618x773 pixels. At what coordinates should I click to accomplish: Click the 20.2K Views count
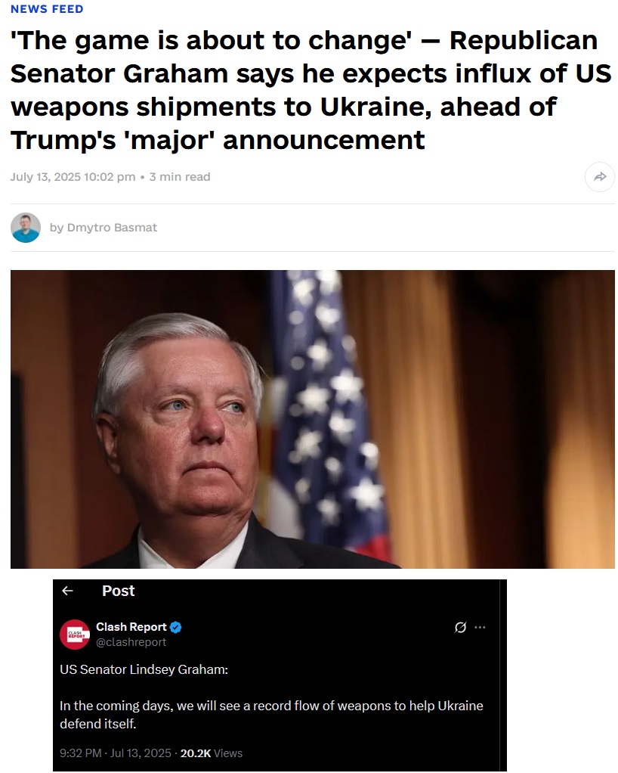point(212,753)
